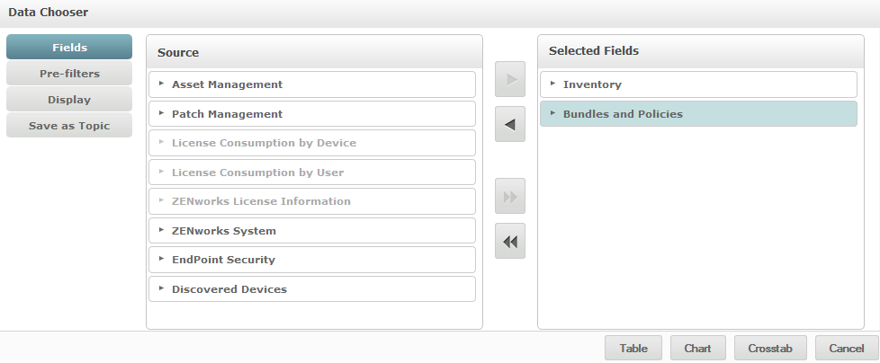This screenshot has width=880, height=363.
Task: Expand the Asset Management source tree
Action: pyautogui.click(x=162, y=84)
